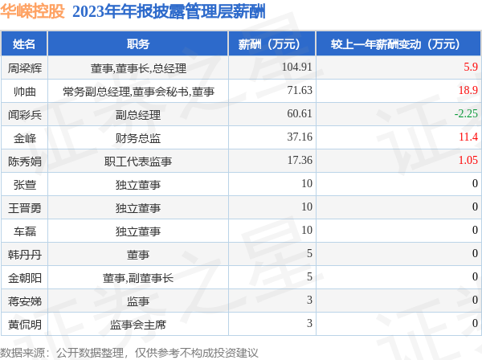
Task: Select the name 车磊
Action: [x=25, y=231]
